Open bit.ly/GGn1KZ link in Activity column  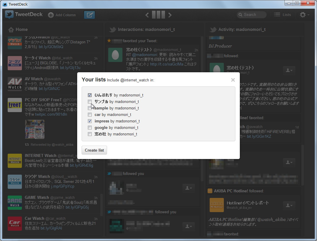(259, 136)
